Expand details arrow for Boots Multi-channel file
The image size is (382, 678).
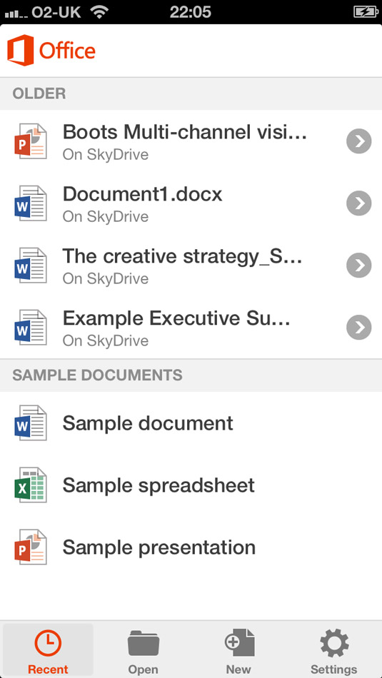tap(359, 141)
